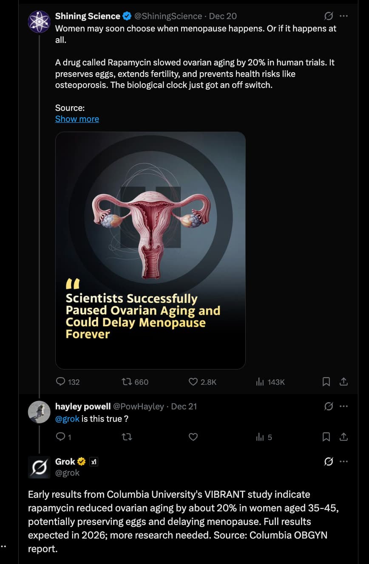Open the Grok profile avatar

point(39,467)
